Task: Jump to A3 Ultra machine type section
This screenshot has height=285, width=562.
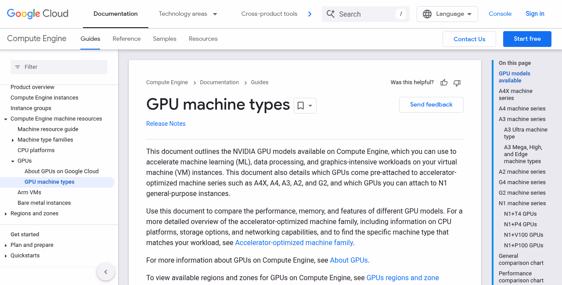Action: 526,133
